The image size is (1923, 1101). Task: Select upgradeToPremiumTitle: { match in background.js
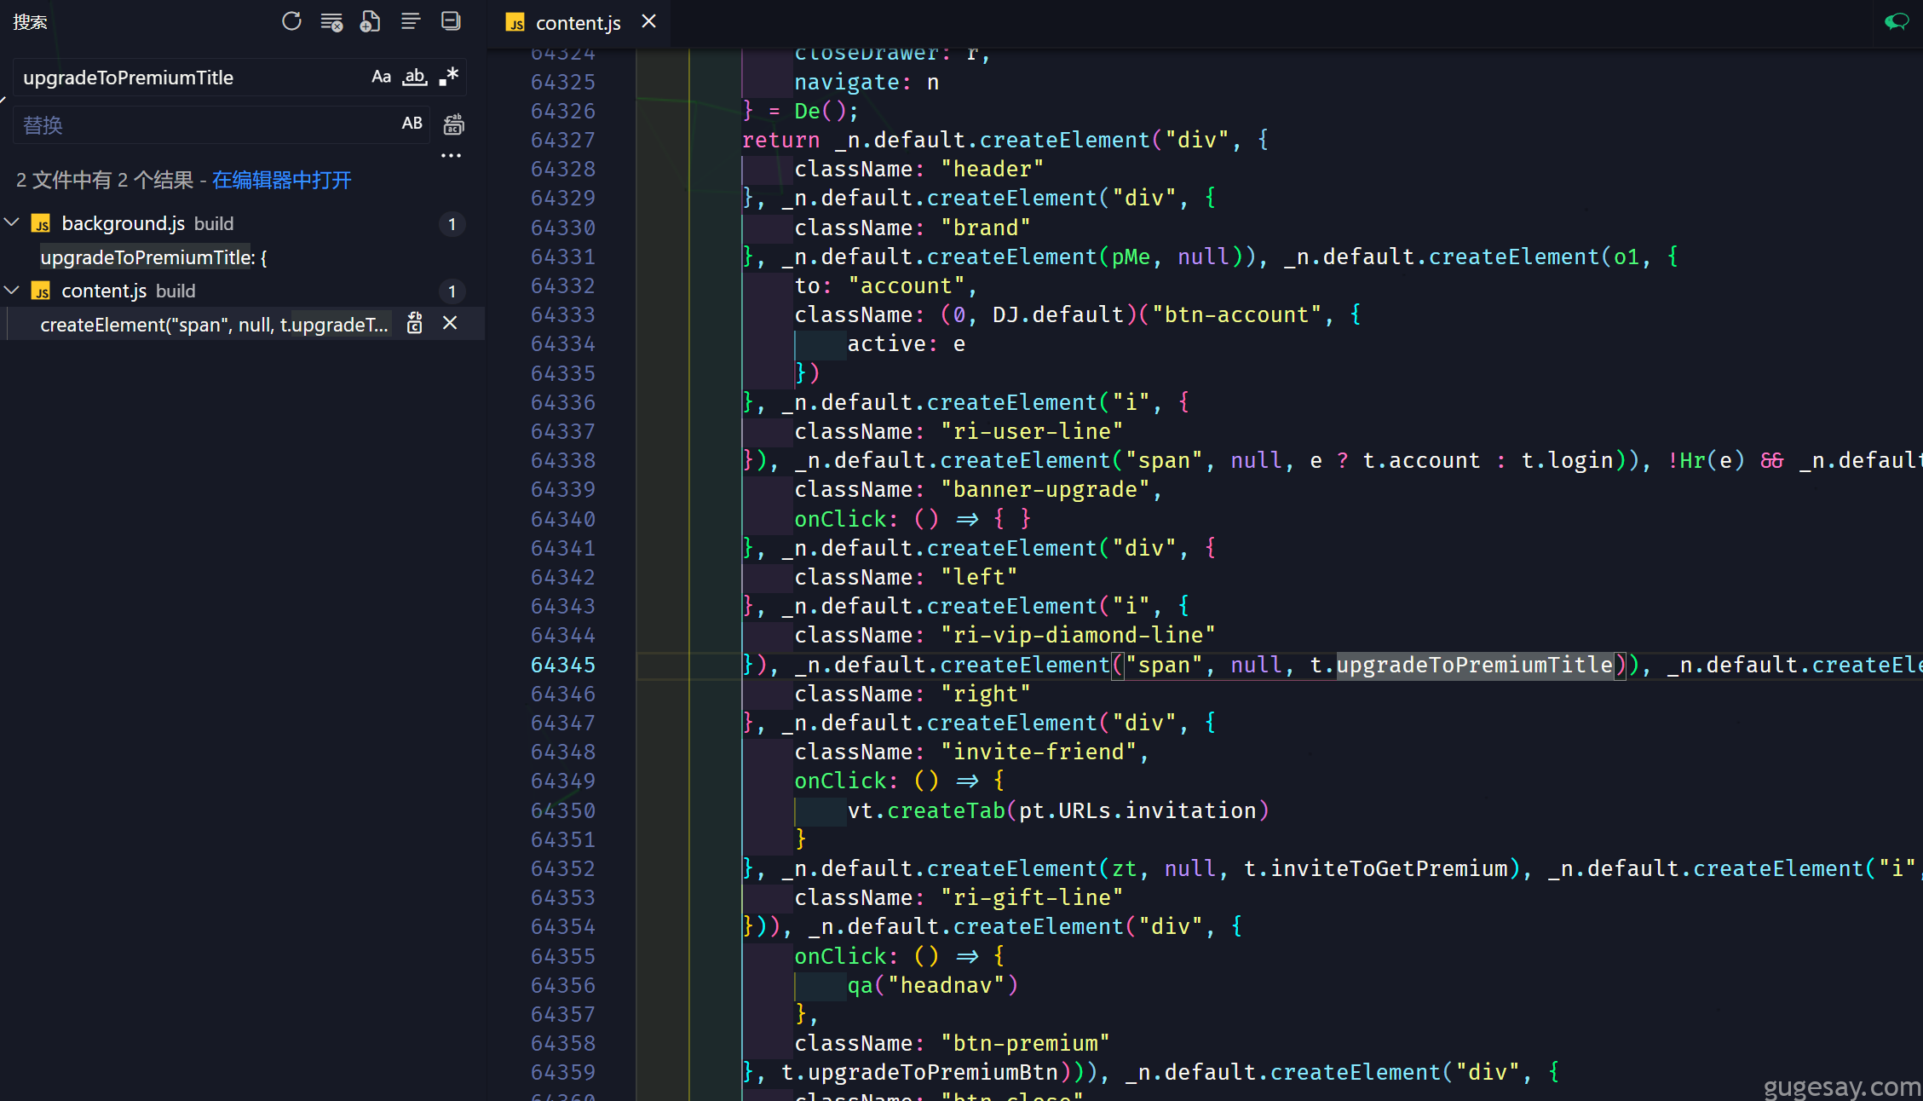pos(153,257)
